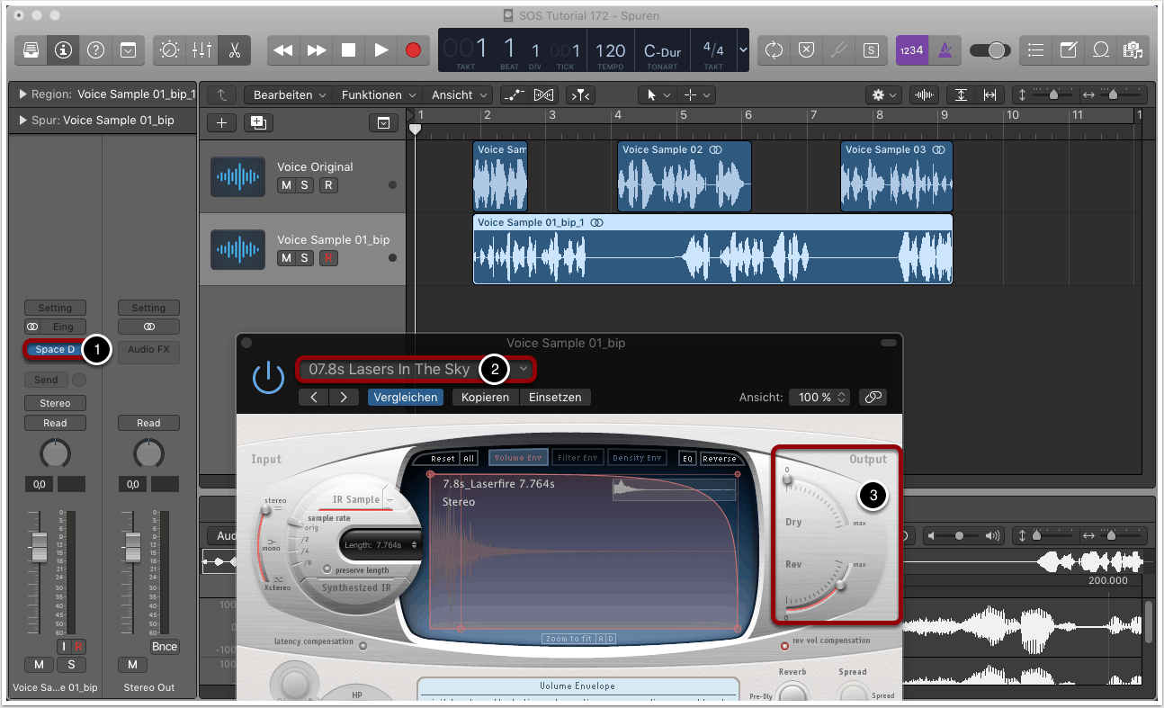Click the Rev output level slider knob
The image size is (1164, 708).
(840, 585)
